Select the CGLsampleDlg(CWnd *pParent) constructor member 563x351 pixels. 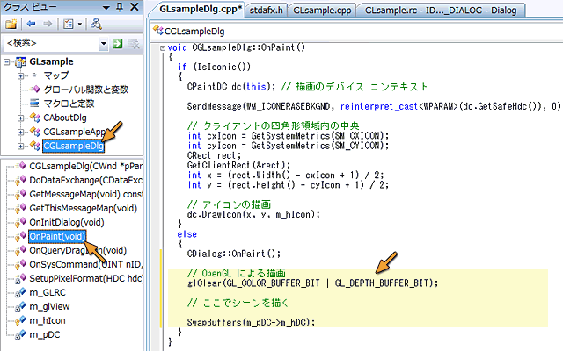click(x=86, y=166)
